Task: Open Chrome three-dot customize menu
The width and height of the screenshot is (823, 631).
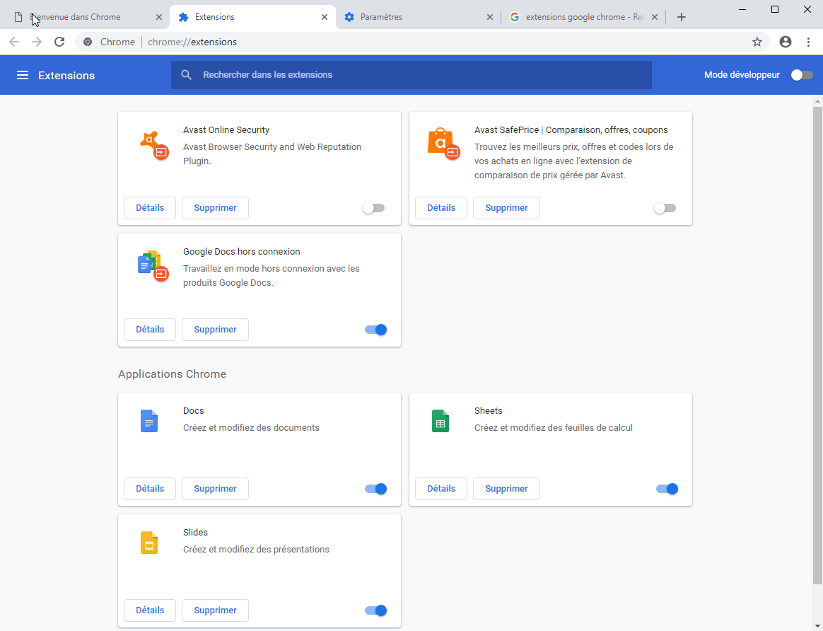Action: [808, 42]
